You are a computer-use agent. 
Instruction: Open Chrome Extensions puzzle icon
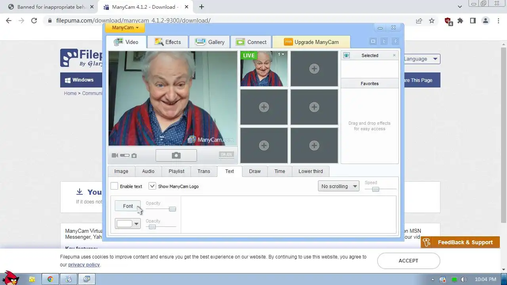[460, 21]
